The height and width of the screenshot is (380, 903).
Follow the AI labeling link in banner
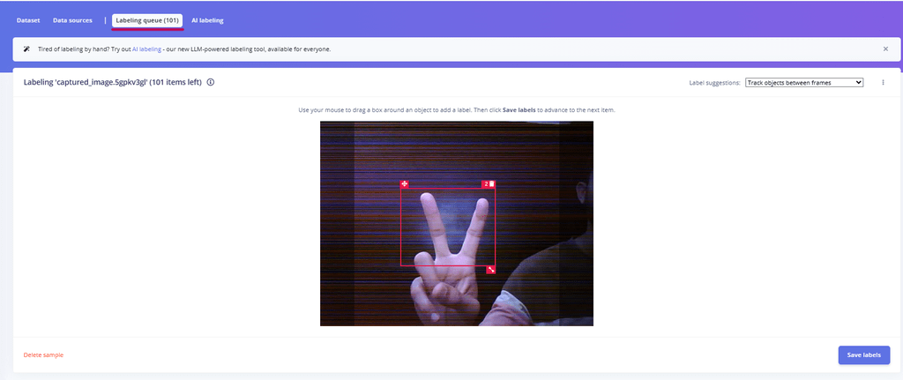(146, 49)
